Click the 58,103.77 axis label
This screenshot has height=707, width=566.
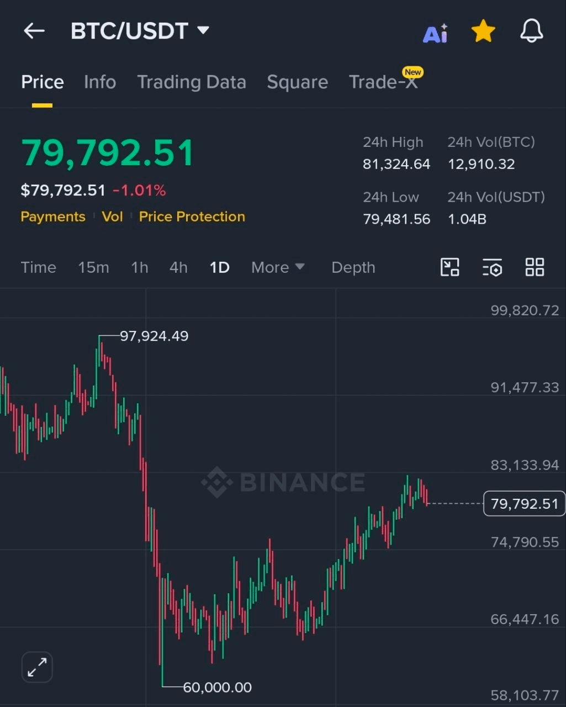pyautogui.click(x=525, y=695)
